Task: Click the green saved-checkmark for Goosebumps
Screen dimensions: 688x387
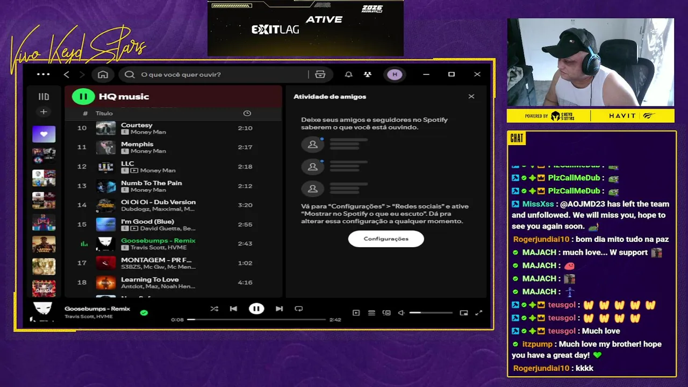Action: click(x=144, y=312)
